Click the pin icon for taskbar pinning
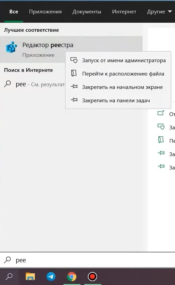The width and height of the screenshot is (175, 285). 74,100
